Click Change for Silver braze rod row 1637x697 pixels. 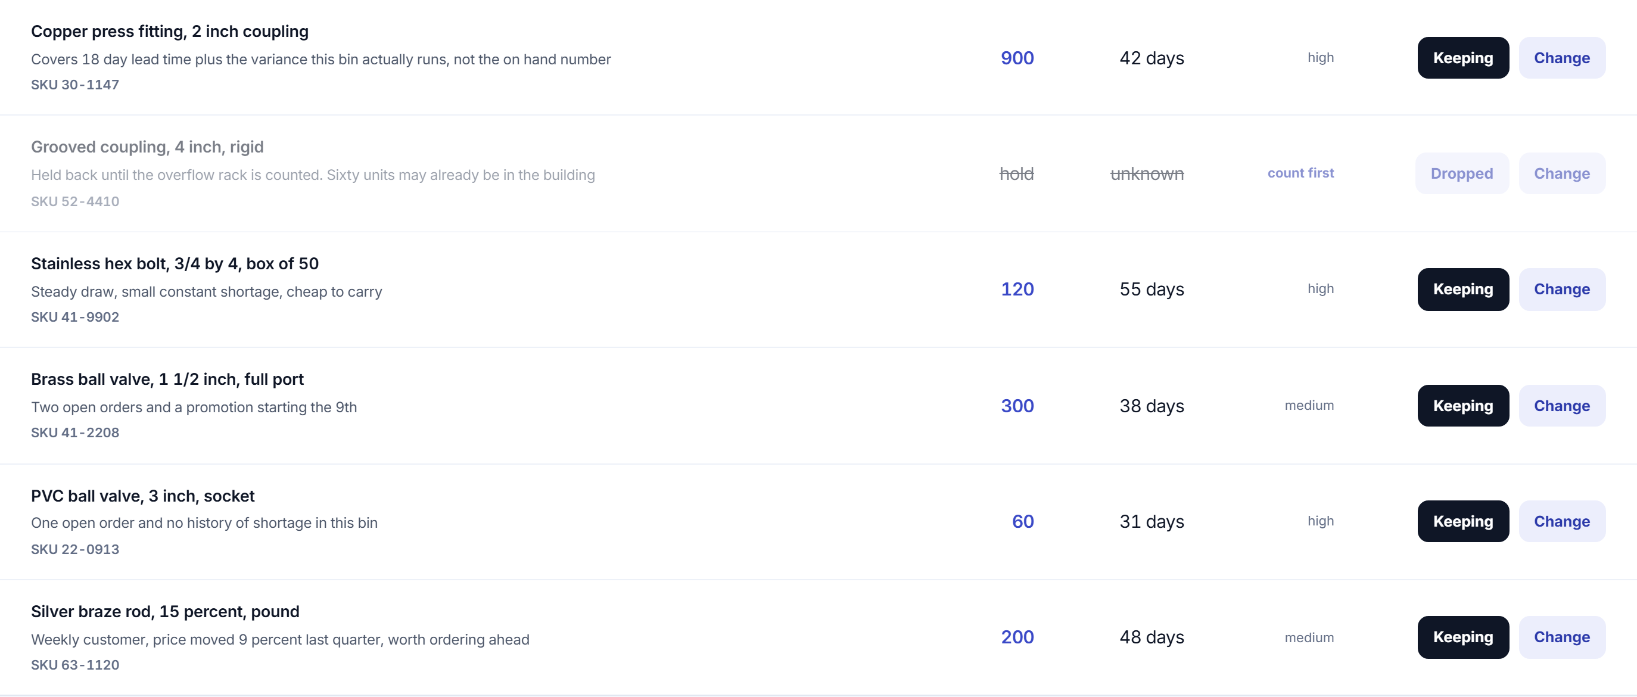pos(1562,637)
